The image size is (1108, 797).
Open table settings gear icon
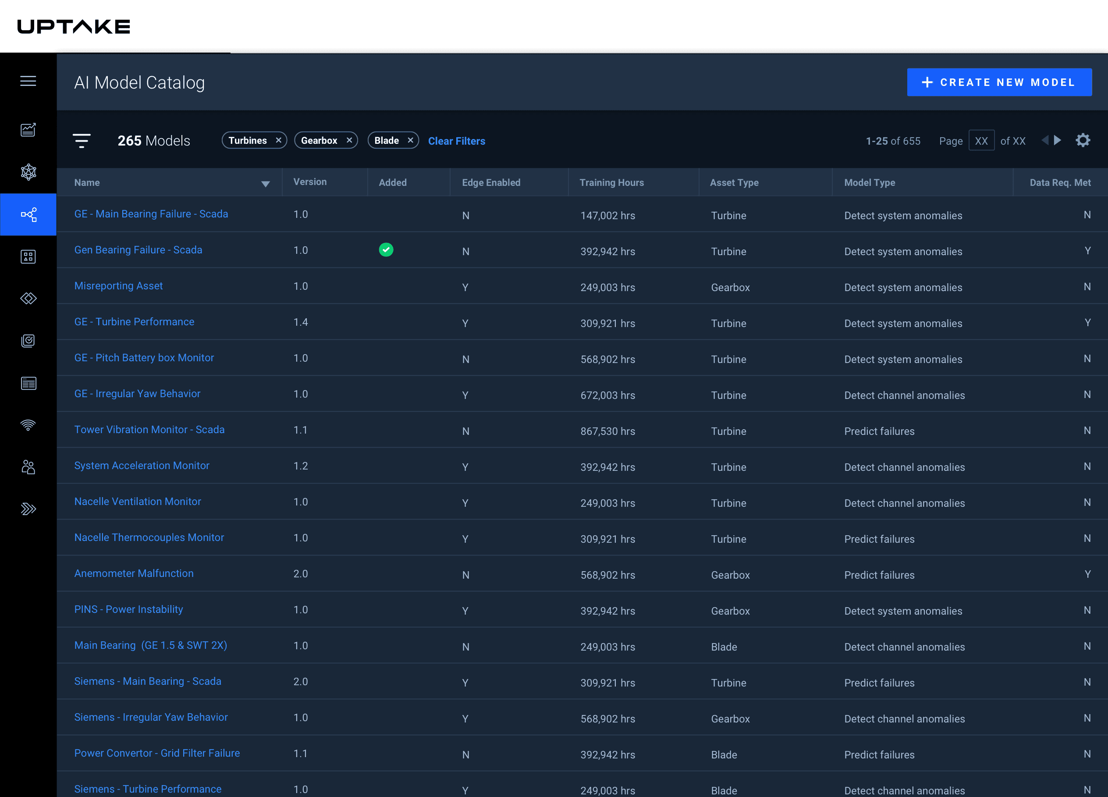[x=1083, y=141]
